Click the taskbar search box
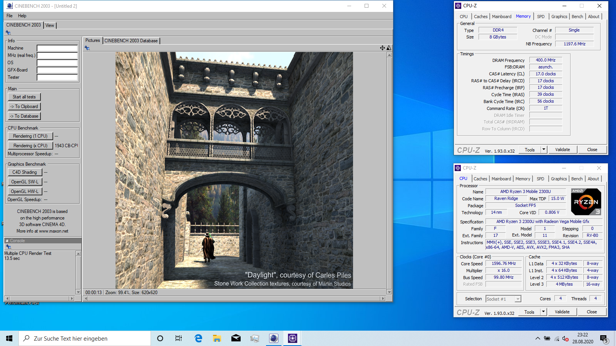 point(85,338)
